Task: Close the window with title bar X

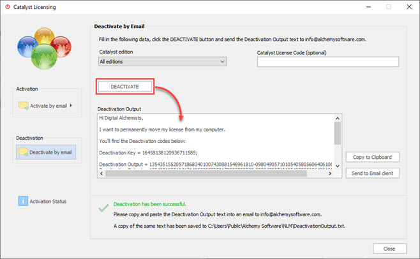Action: [409, 7]
